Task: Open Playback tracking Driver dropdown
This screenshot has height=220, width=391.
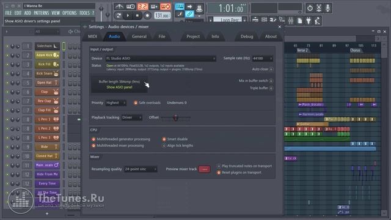Action: coord(132,117)
